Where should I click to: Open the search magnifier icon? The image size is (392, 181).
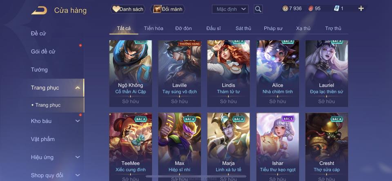[x=258, y=9]
